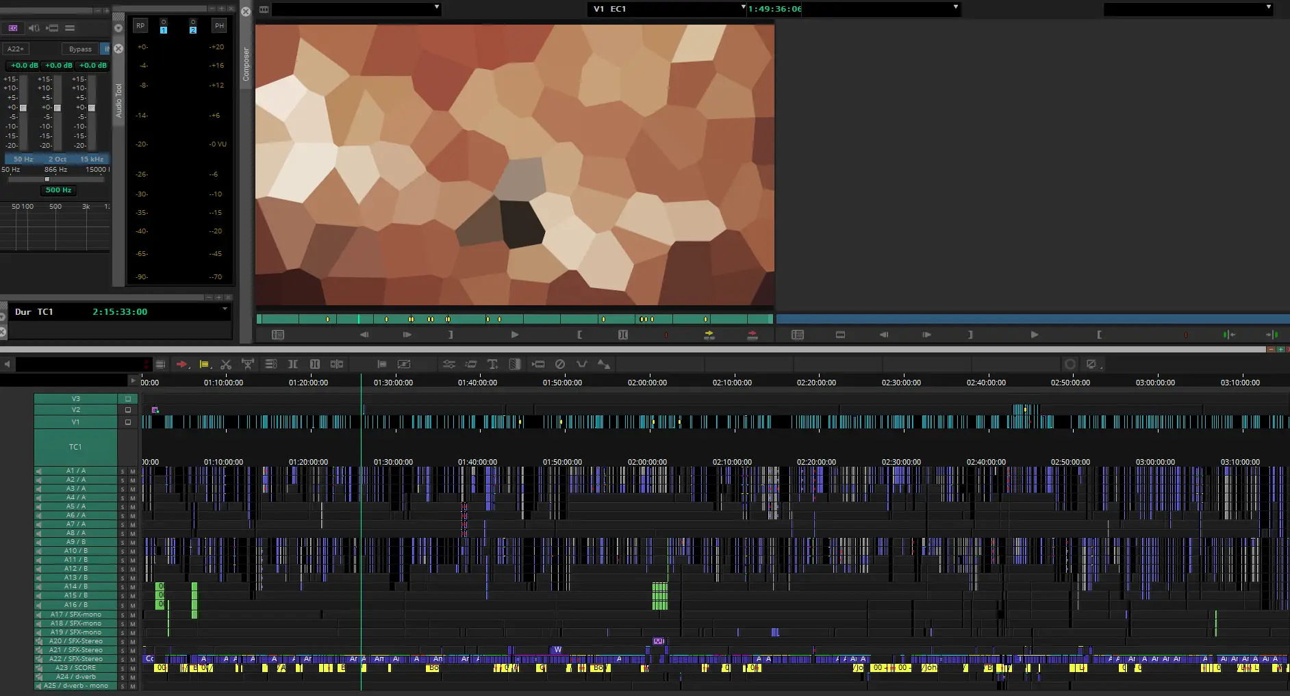The image size is (1290, 696).
Task: Click the Dur TC1 2:15:33:00 display
Action: tap(120, 312)
